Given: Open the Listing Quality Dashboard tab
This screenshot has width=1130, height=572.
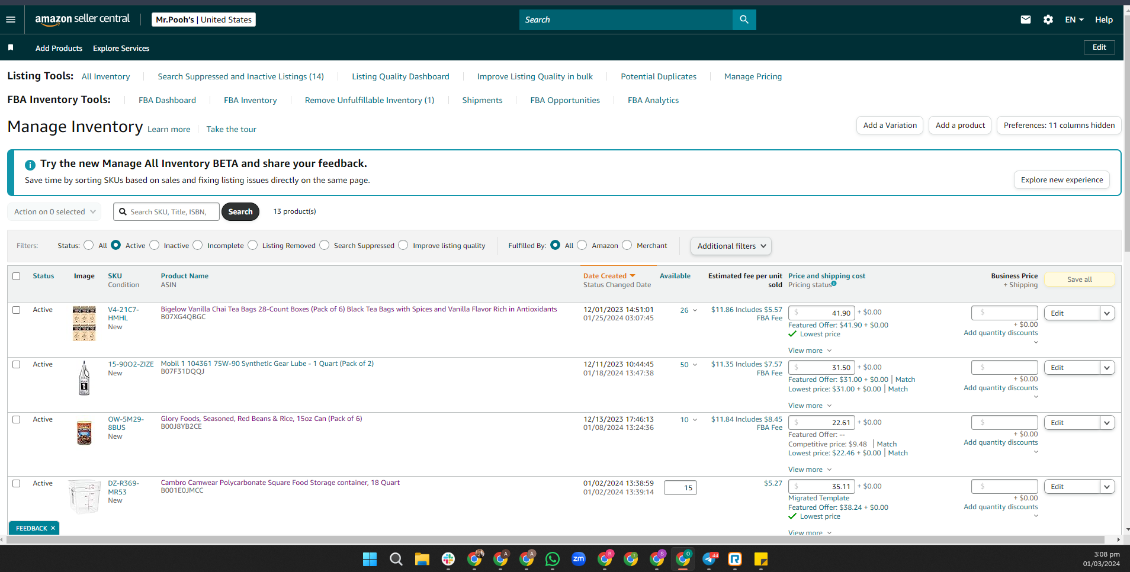Looking at the screenshot, I should pyautogui.click(x=400, y=76).
